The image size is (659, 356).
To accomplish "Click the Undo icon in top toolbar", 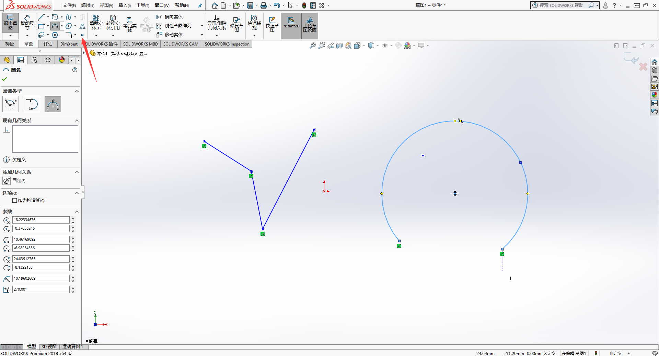I will pyautogui.click(x=277, y=5).
